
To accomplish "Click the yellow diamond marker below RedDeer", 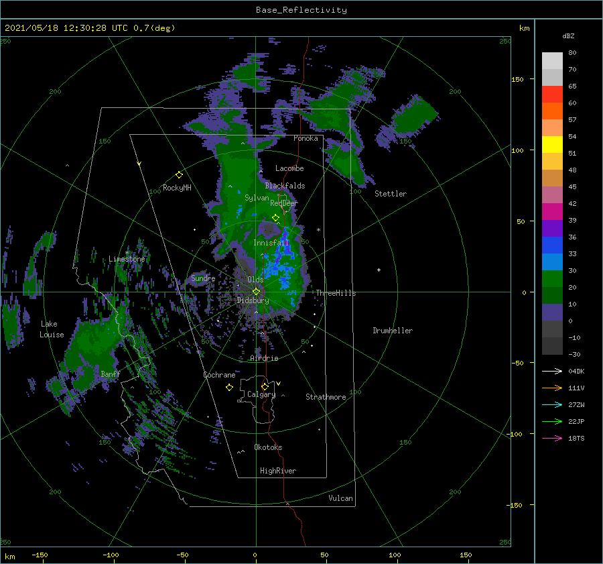I will 275,218.
